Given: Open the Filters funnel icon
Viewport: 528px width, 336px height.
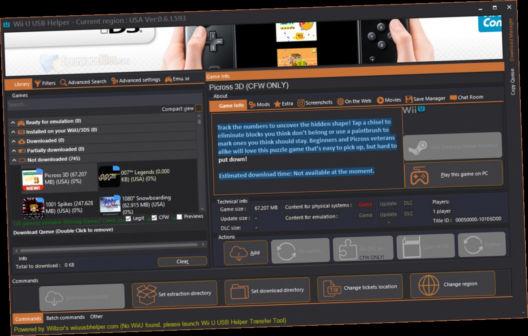Looking at the screenshot, I should pos(37,83).
